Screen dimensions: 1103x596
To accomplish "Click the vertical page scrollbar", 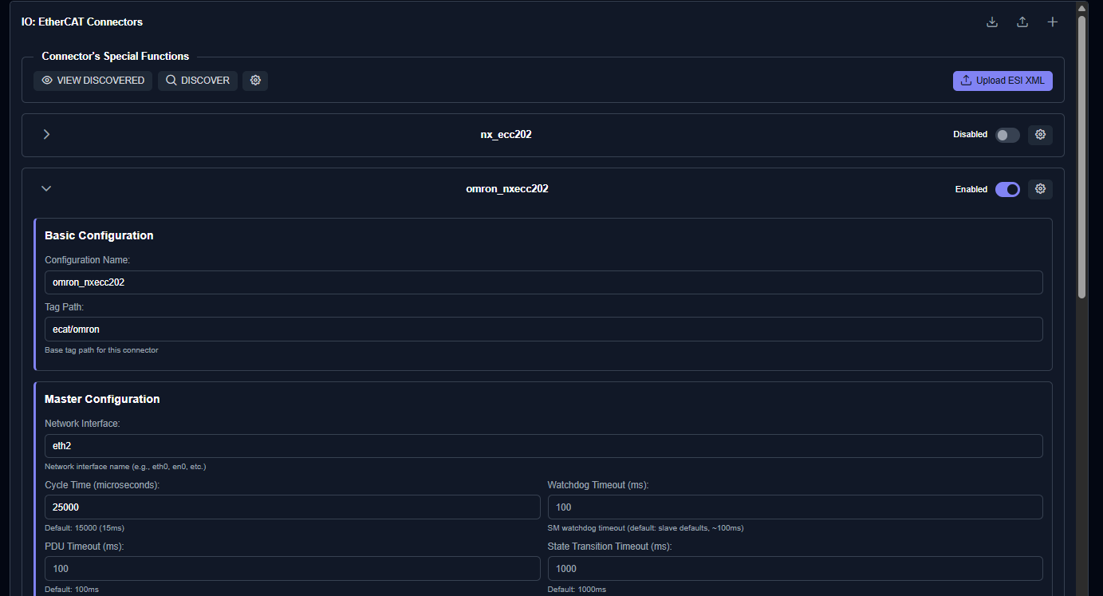I will coord(1082,160).
